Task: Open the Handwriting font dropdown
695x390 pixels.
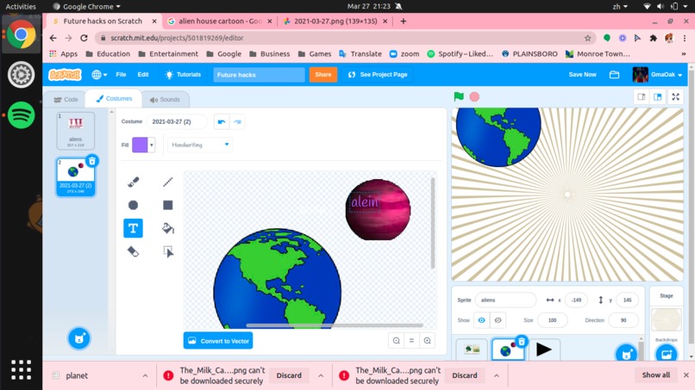Action: pyautogui.click(x=200, y=145)
